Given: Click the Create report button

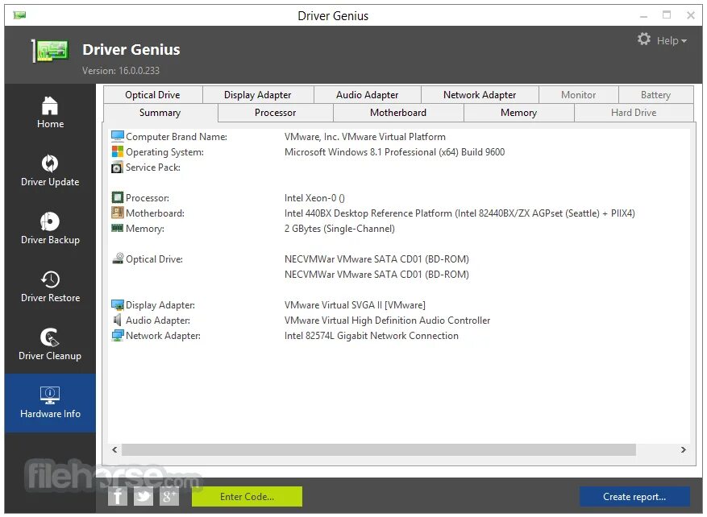Looking at the screenshot, I should [x=634, y=496].
